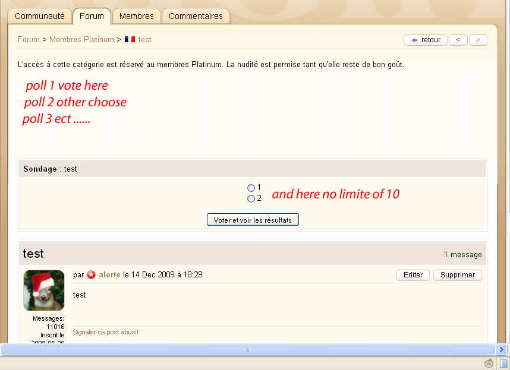Open the Santa-hat dog avatar
Image resolution: width=510 pixels, height=370 pixels.
[x=43, y=290]
